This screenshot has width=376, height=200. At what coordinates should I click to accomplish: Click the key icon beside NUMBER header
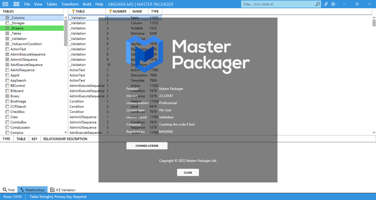tap(110, 11)
